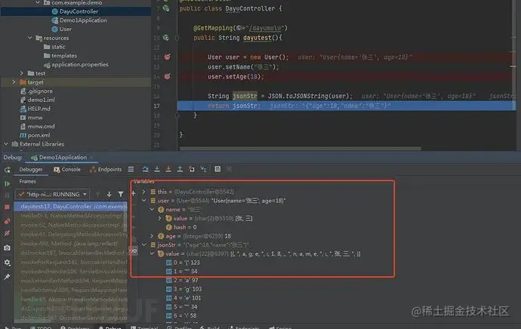Screen dimensions: 521x329
Task: Open the .gitignore file
Action: coord(40,91)
